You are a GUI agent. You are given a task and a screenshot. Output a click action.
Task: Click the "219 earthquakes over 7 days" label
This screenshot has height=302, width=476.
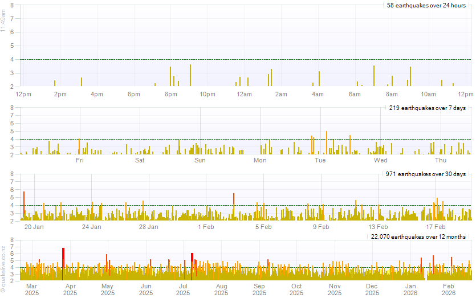[x=427, y=108]
